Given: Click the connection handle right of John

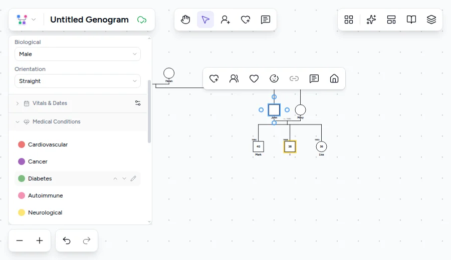Looking at the screenshot, I should click(287, 110).
